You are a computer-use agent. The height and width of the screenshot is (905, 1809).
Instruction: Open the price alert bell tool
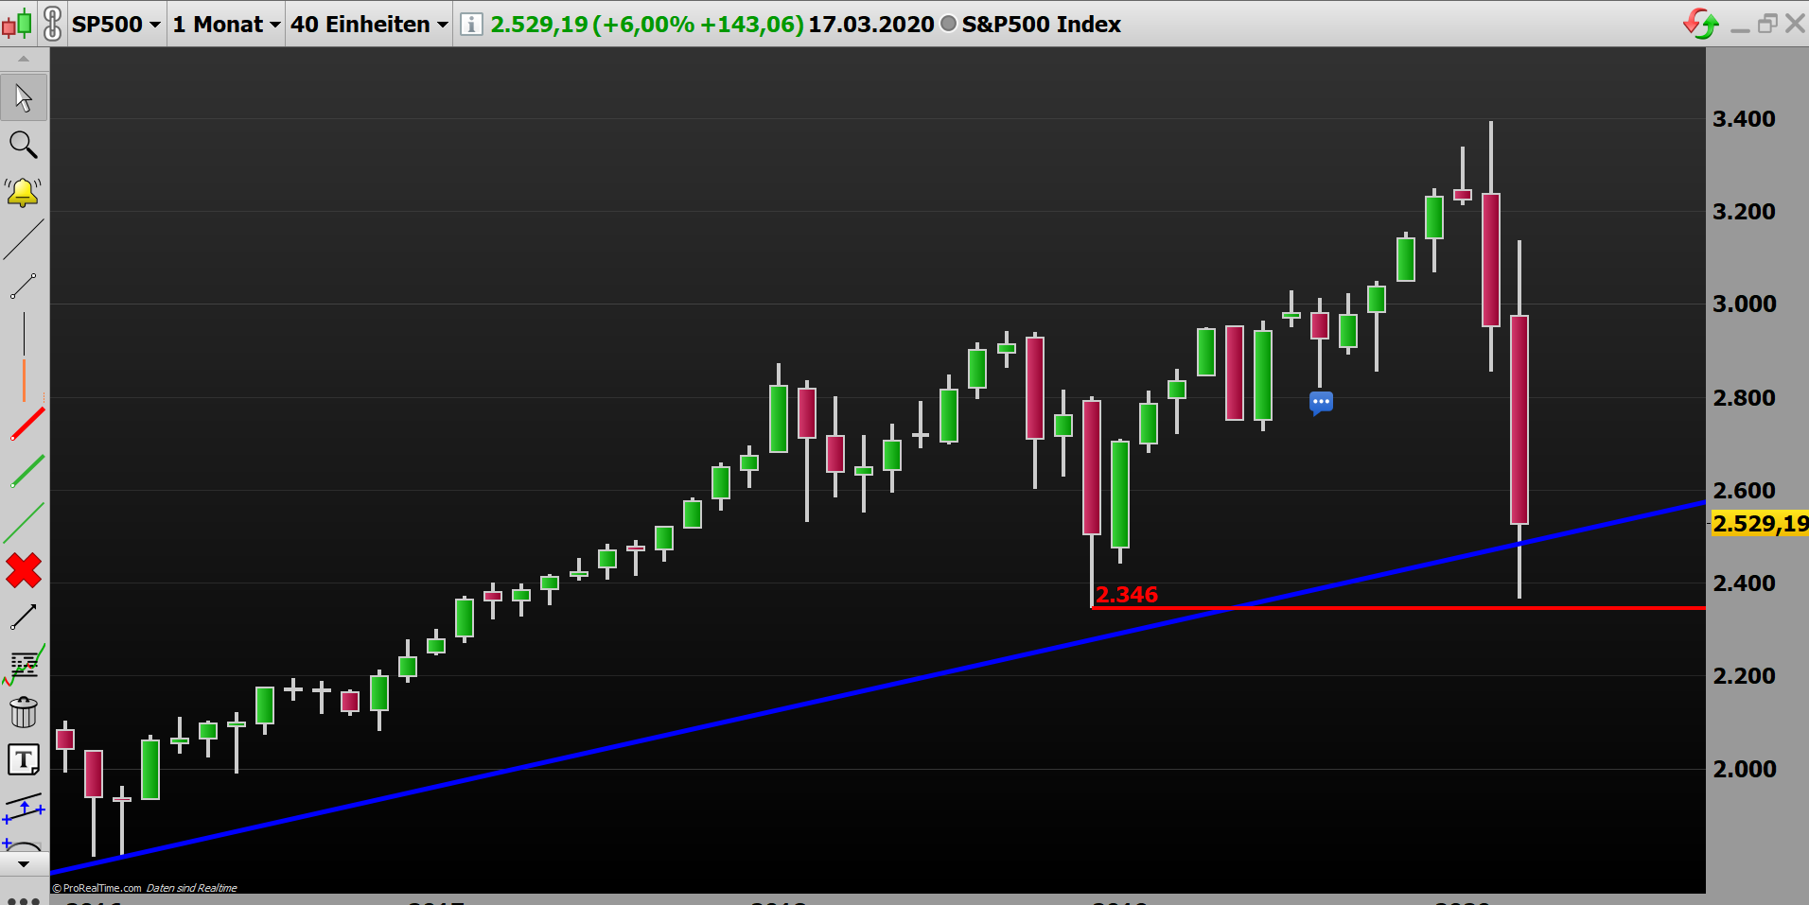click(24, 192)
